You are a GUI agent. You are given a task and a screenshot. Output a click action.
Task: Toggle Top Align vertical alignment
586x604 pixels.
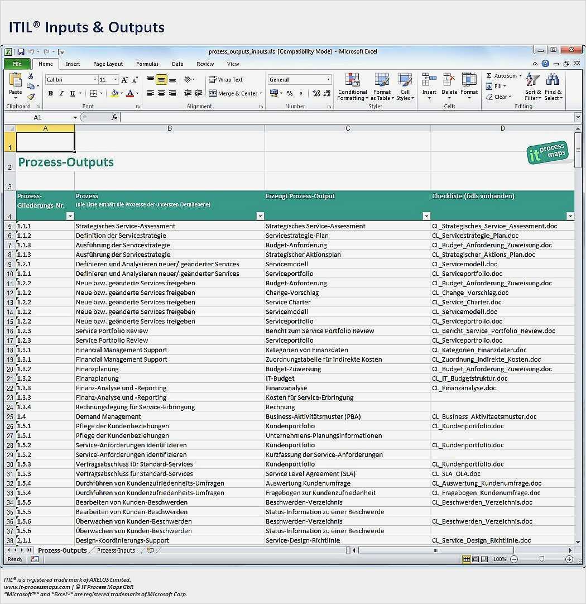pyautogui.click(x=151, y=79)
